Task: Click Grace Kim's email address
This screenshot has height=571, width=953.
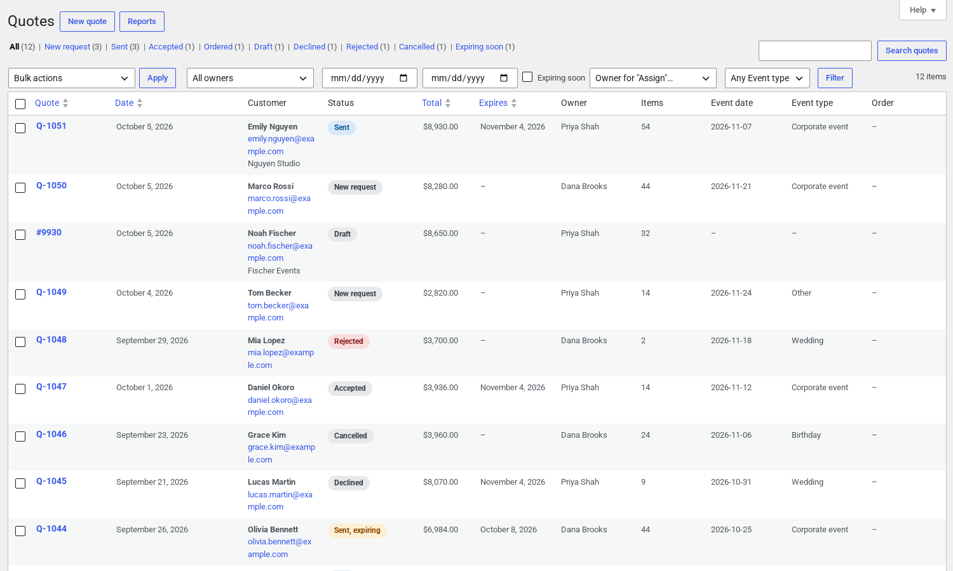Action: coord(281,454)
